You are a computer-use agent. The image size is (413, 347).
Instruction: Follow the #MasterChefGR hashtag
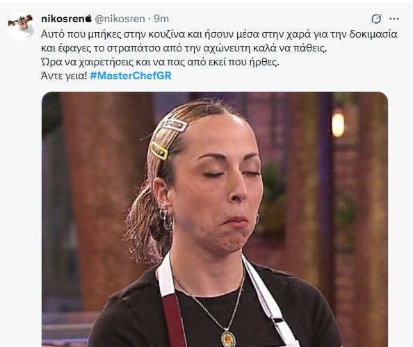(x=131, y=76)
